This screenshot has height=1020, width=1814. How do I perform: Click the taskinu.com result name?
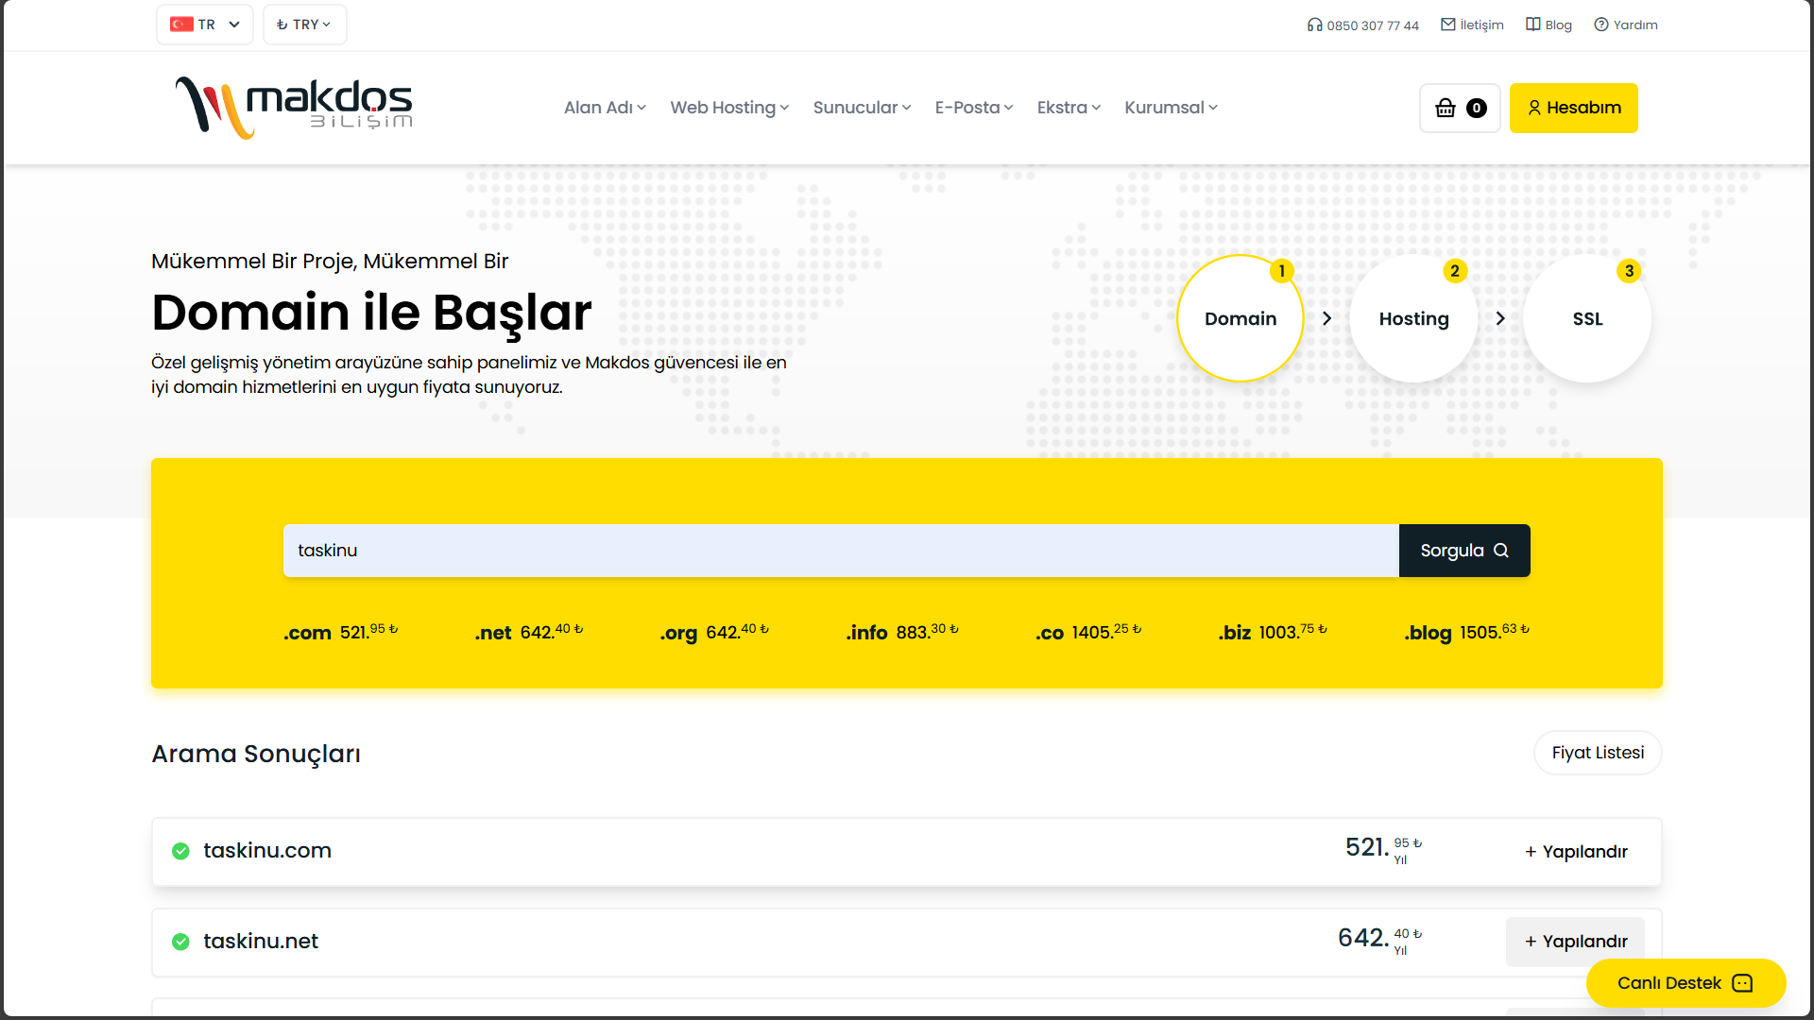coord(267,850)
